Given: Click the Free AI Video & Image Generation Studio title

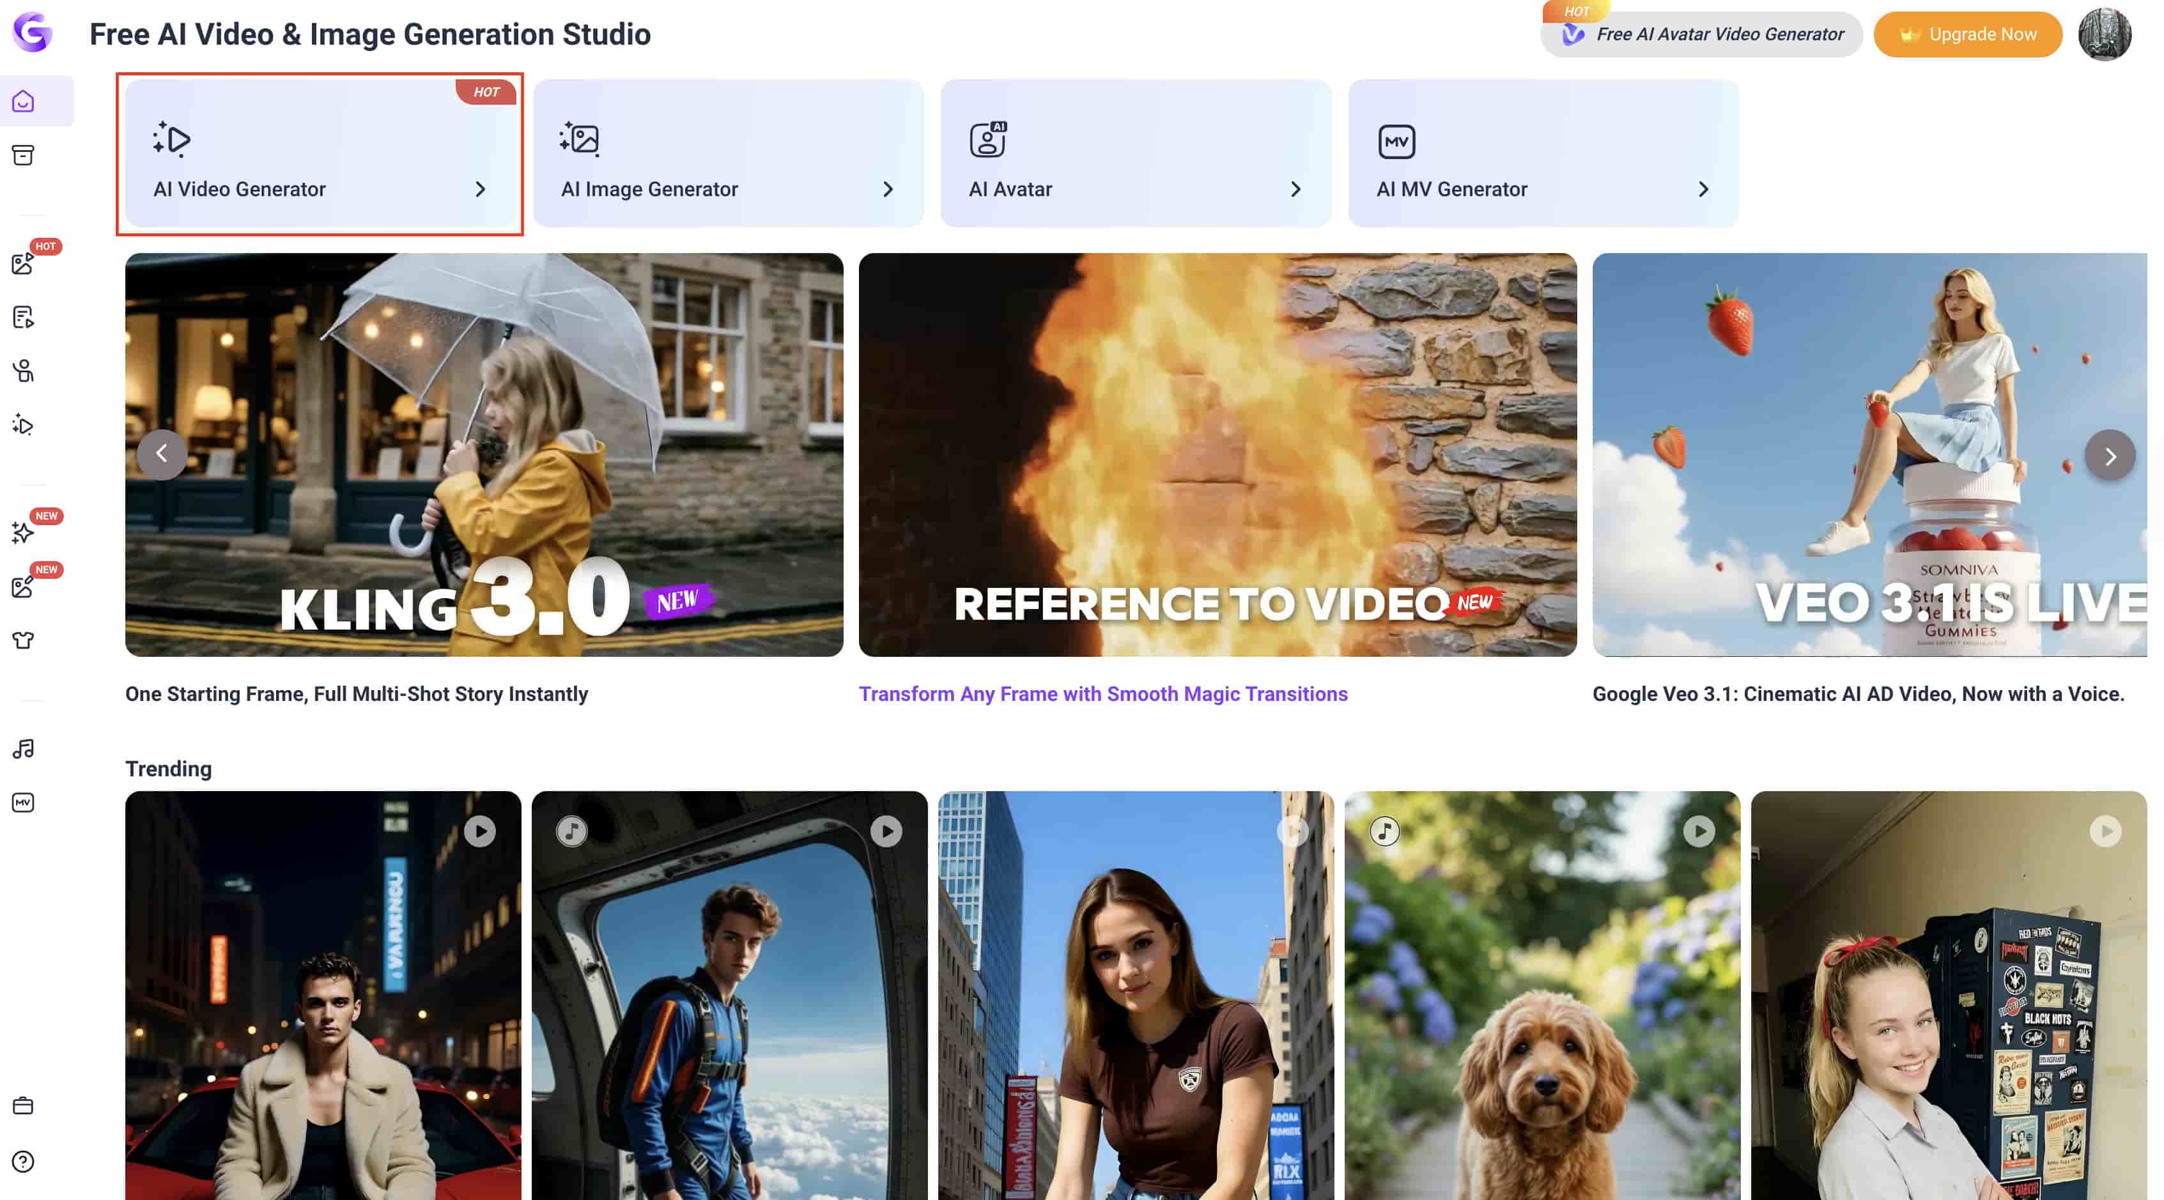Looking at the screenshot, I should [x=369, y=35].
